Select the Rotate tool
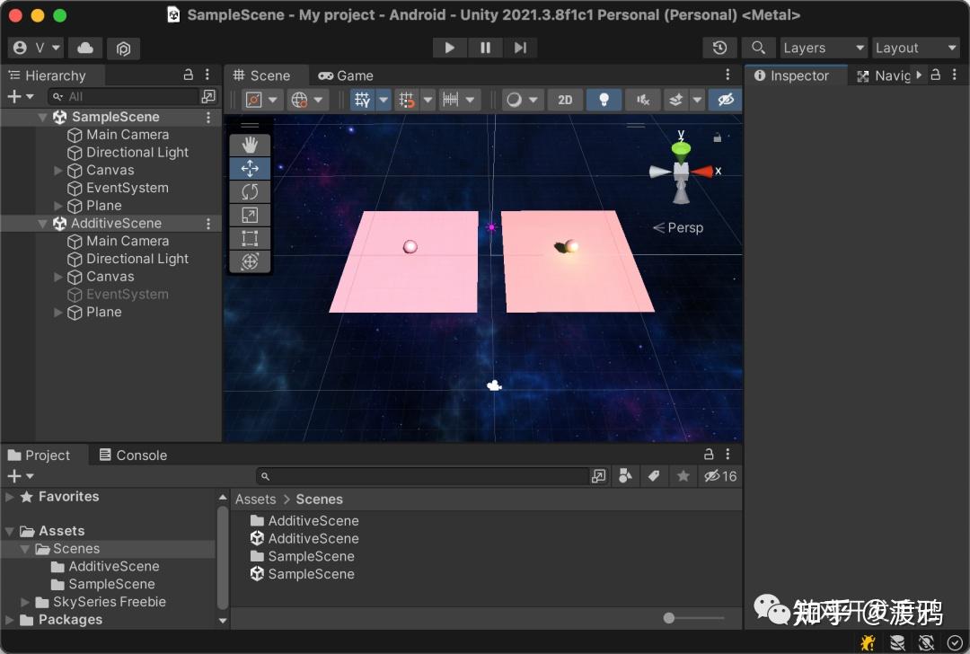This screenshot has height=654, width=970. [250, 190]
